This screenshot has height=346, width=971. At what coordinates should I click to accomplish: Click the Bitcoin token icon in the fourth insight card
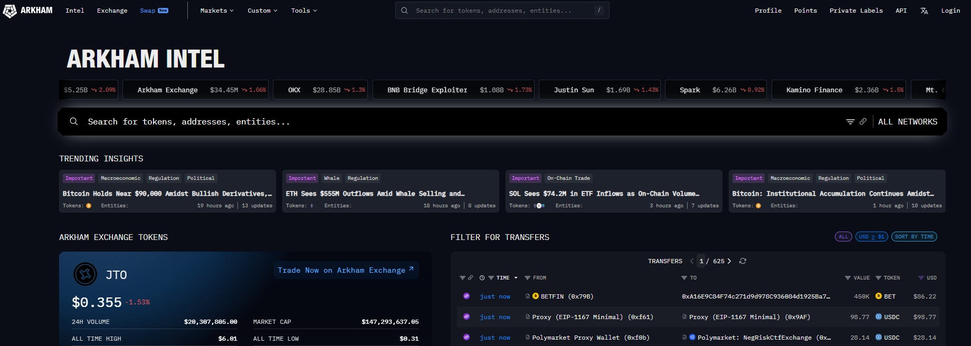click(758, 206)
